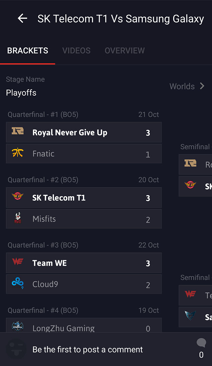Tap the LongZhu Gaming team logo
The height and width of the screenshot is (366, 212).
coord(18,327)
